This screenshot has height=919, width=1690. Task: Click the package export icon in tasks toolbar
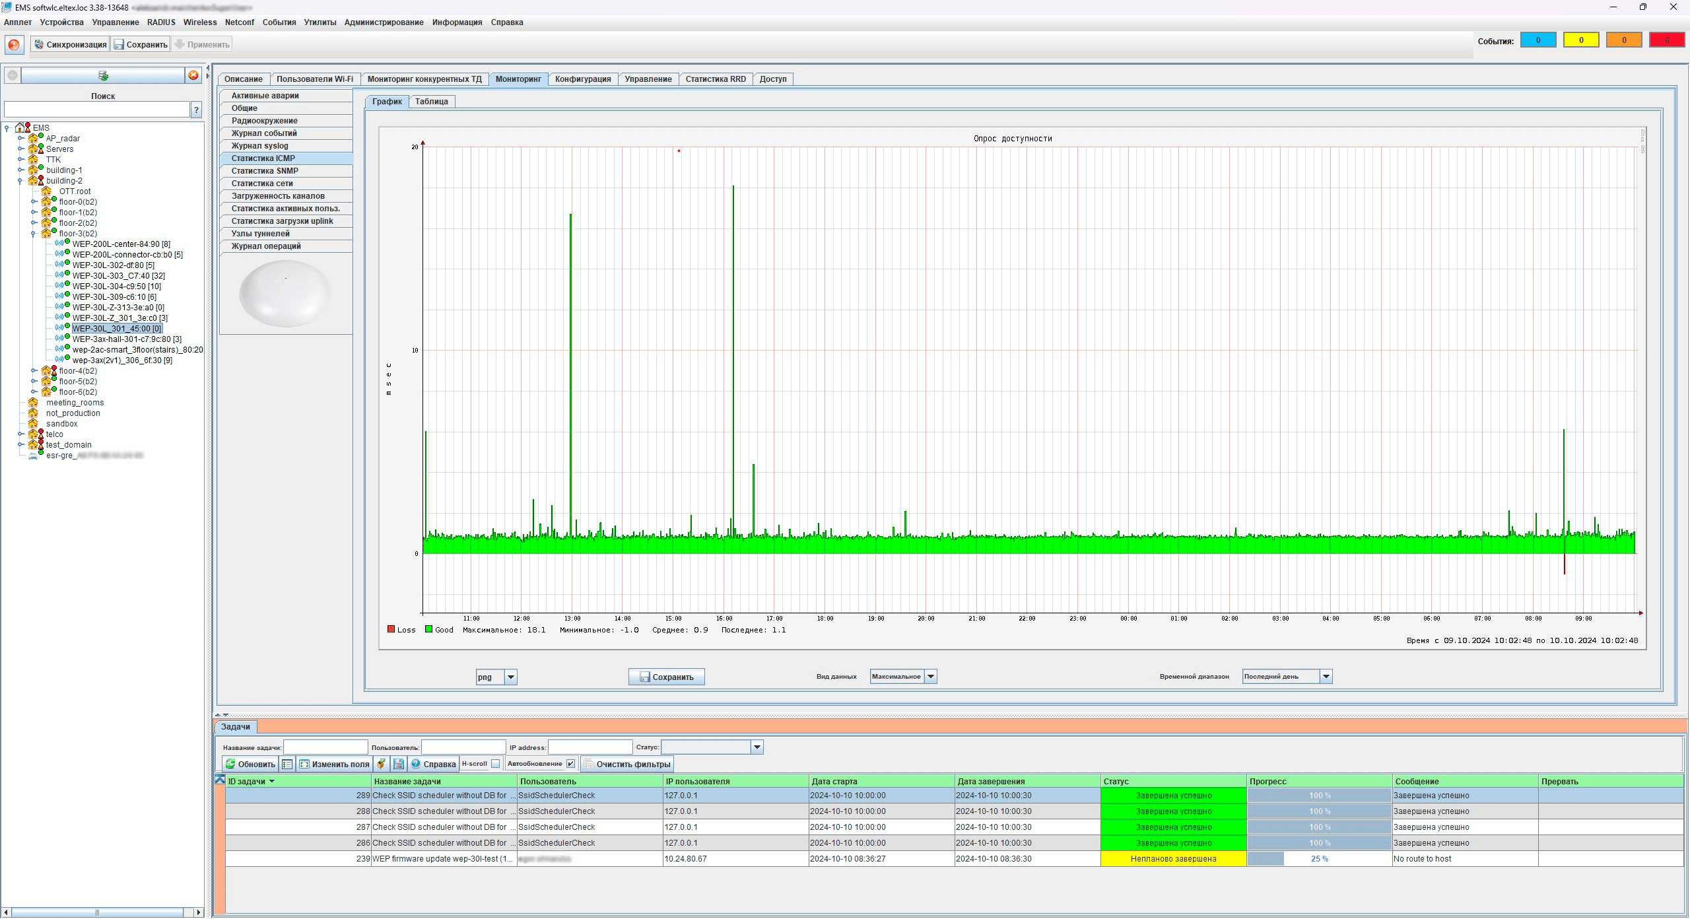point(381,765)
